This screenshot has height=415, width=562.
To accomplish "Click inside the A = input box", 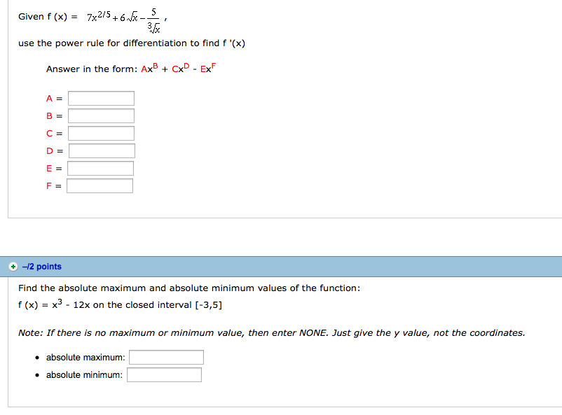I will point(100,98).
